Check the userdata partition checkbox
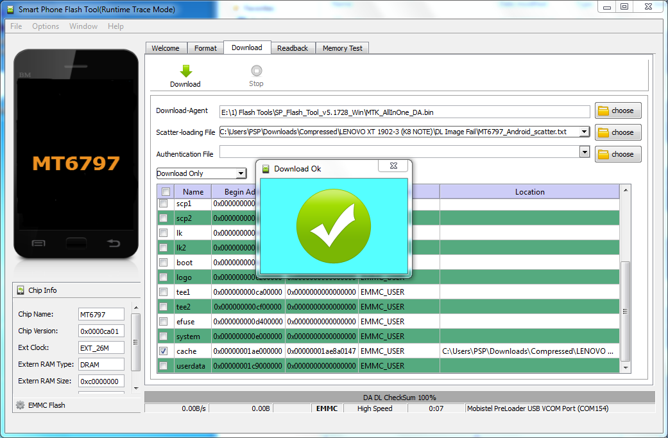 pyautogui.click(x=163, y=366)
